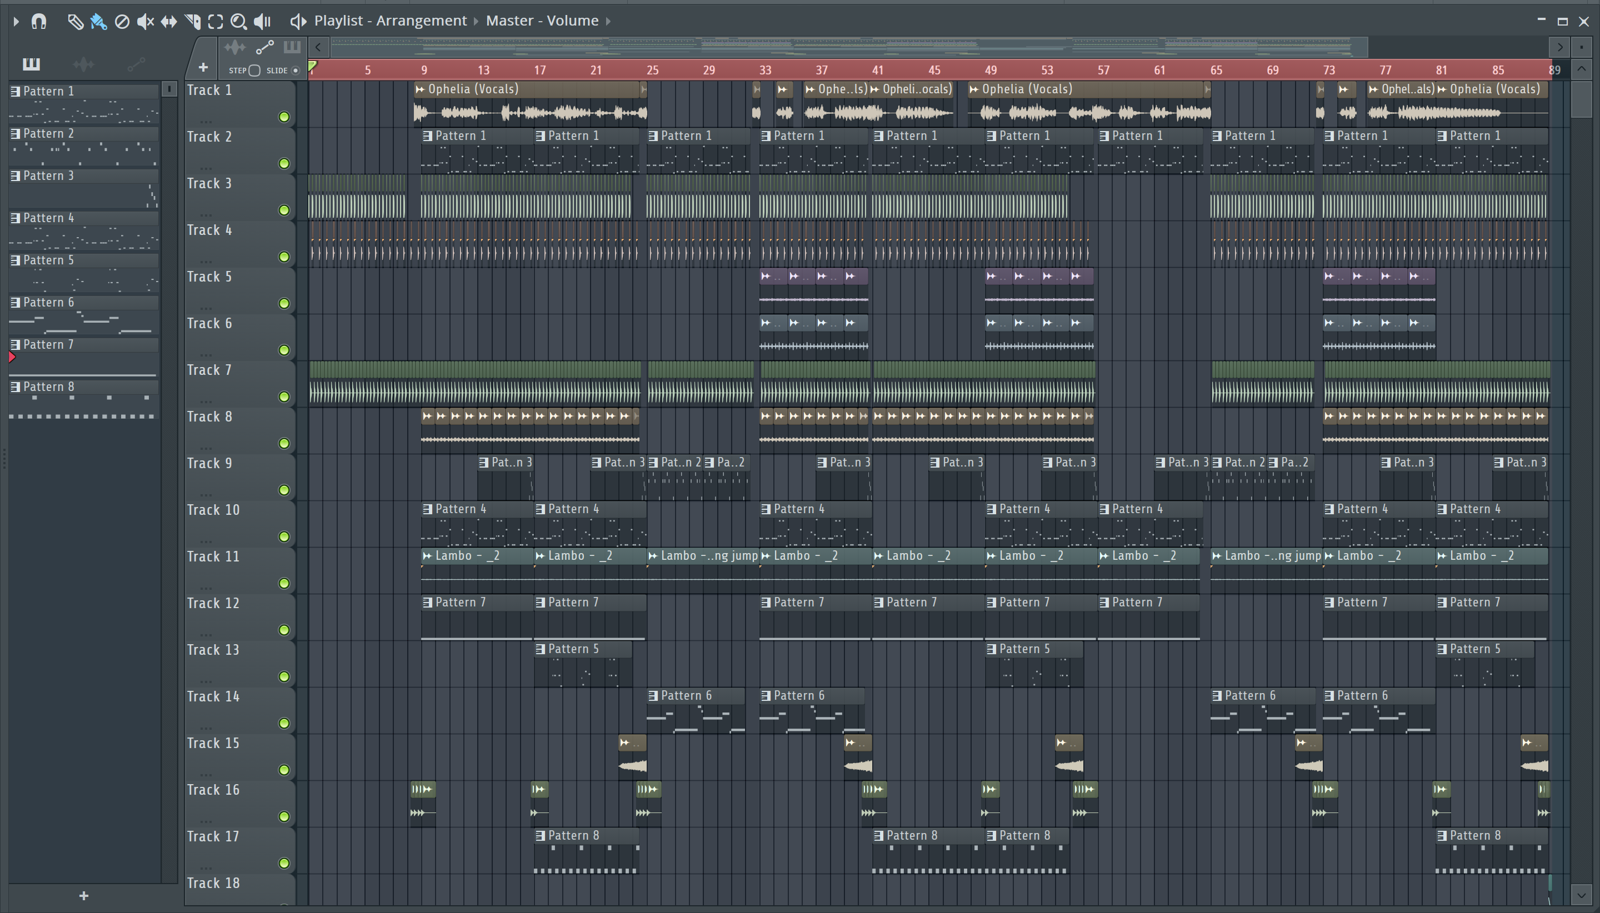Click the pattern clip focus piano icon
Image resolution: width=1600 pixels, height=913 pixels.
click(292, 47)
